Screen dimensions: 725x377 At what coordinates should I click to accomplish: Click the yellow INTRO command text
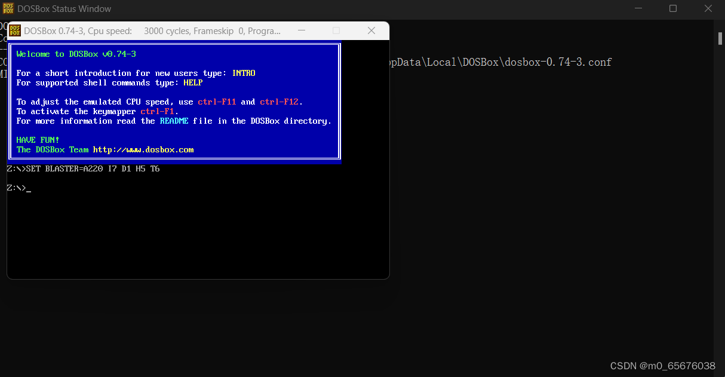pyautogui.click(x=244, y=73)
